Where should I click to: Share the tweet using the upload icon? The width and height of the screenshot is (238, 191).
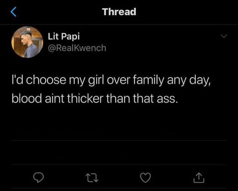point(199,178)
